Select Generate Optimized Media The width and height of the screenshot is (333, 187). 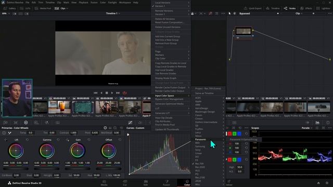point(172,104)
